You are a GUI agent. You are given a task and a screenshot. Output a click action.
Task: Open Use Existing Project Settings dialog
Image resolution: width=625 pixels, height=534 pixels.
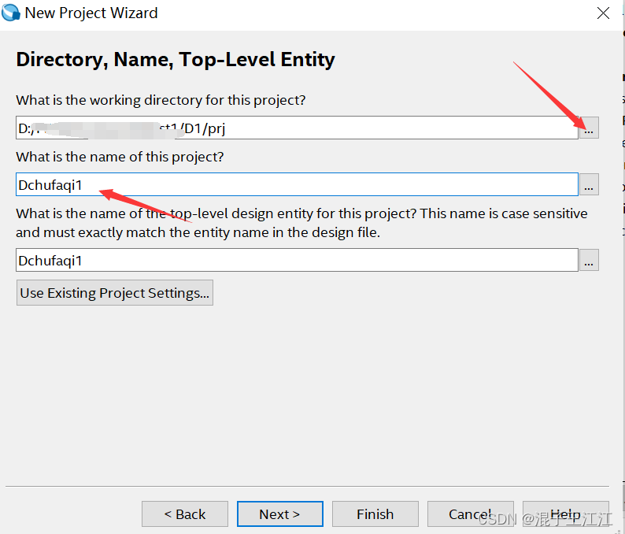pos(115,293)
